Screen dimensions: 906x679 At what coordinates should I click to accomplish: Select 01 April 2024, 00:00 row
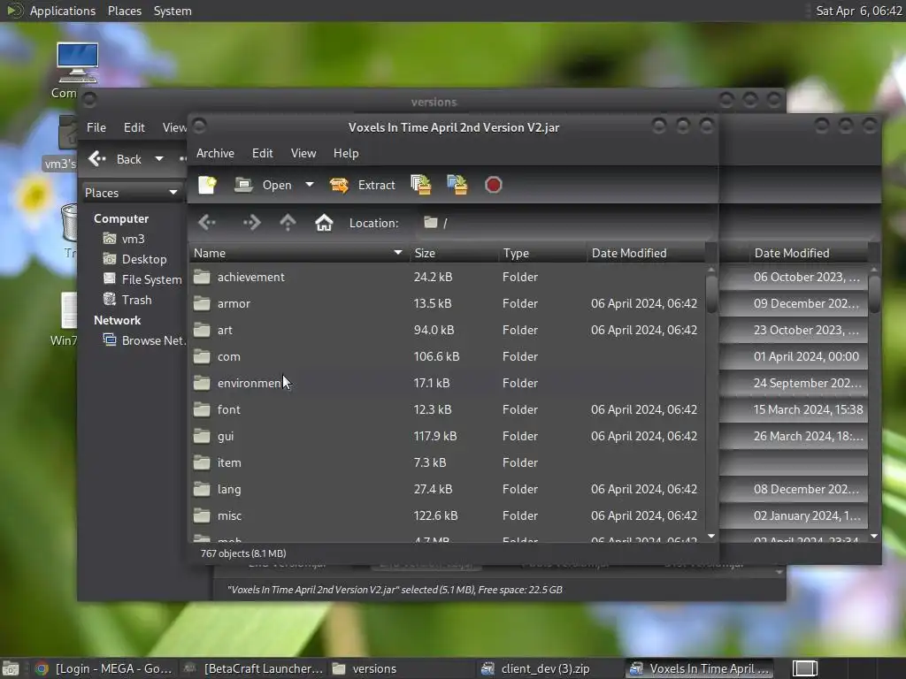795,357
